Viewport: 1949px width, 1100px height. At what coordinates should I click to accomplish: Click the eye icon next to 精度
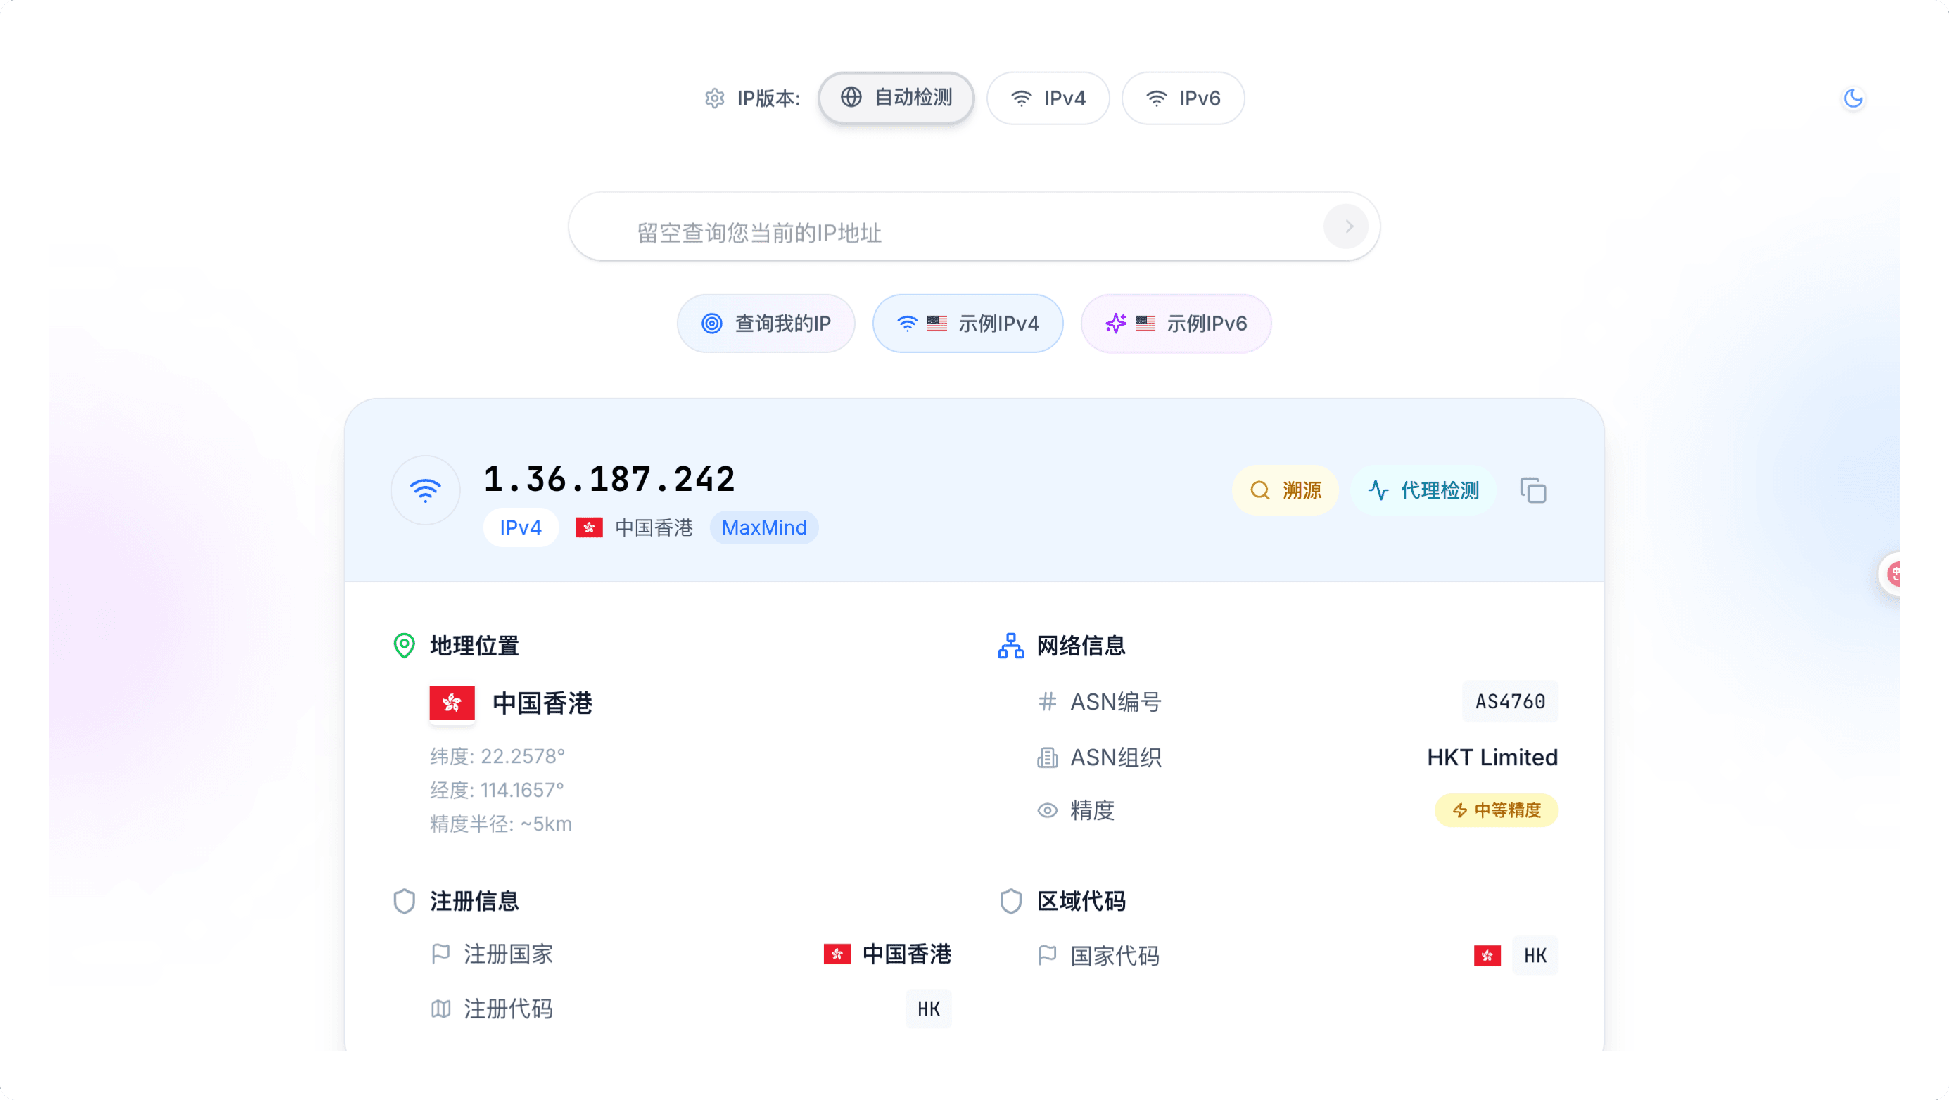(1047, 810)
